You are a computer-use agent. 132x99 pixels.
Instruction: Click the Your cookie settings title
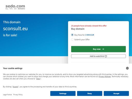[13, 68]
